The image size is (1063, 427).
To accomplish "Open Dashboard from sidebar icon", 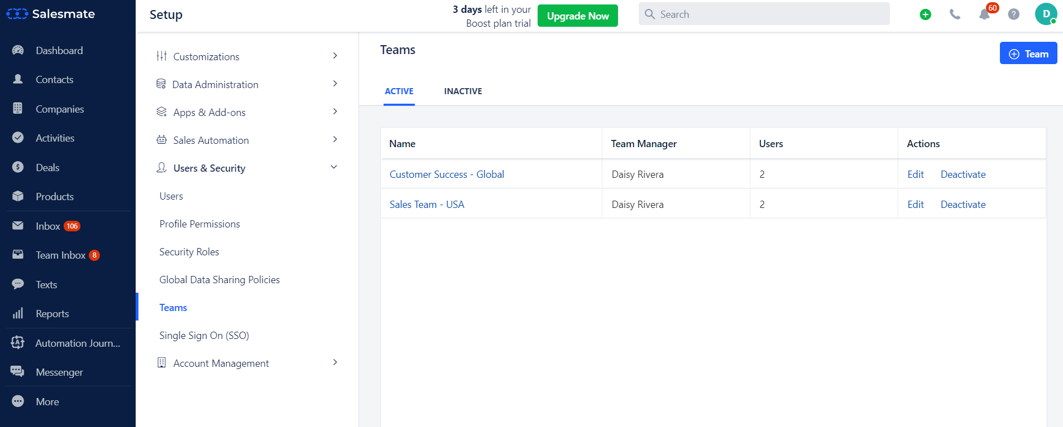I will pos(18,50).
